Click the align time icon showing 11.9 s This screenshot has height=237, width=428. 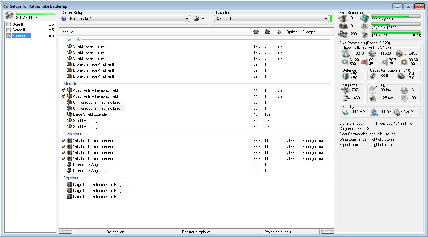click(374, 112)
